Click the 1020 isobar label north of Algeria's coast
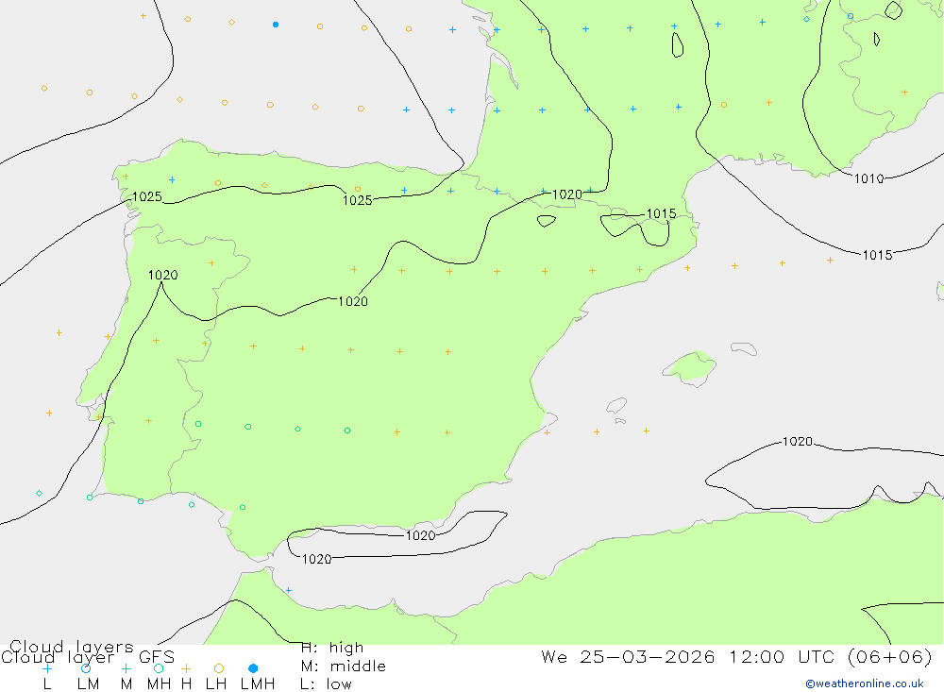The width and height of the screenshot is (944, 692). [x=797, y=442]
